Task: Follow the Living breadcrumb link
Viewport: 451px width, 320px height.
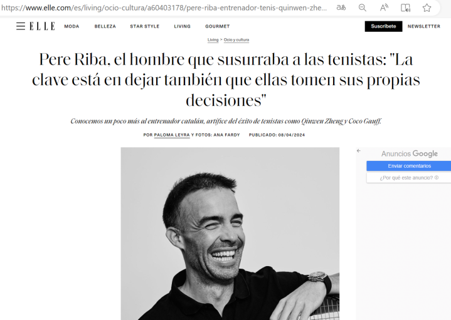Action: point(213,40)
